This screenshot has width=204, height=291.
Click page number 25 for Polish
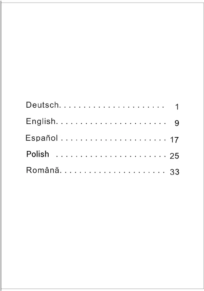pyautogui.click(x=174, y=156)
